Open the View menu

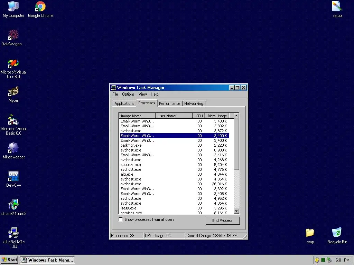pyautogui.click(x=142, y=94)
